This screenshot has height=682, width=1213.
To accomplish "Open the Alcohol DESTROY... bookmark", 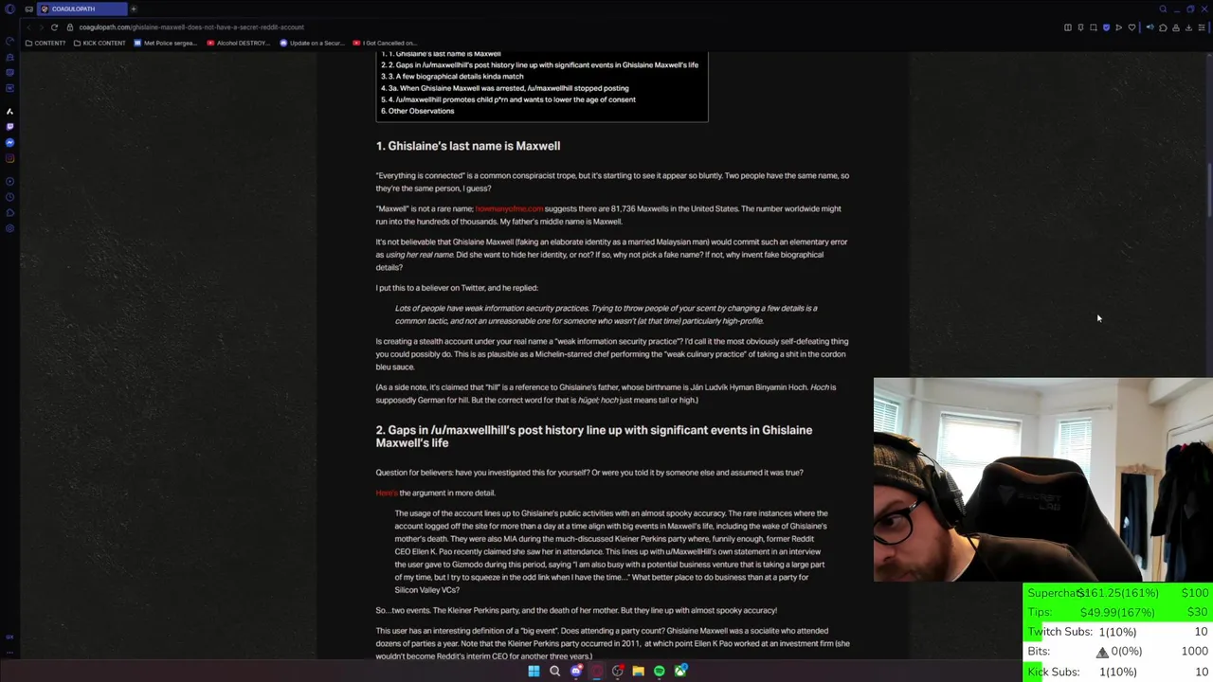I will 238,43.
